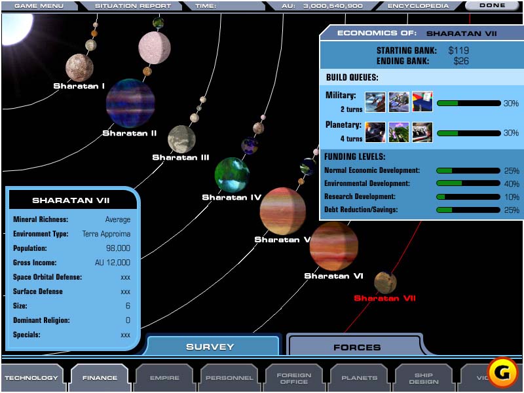
Task: Adjust the Military funding slider
Action: 468,103
